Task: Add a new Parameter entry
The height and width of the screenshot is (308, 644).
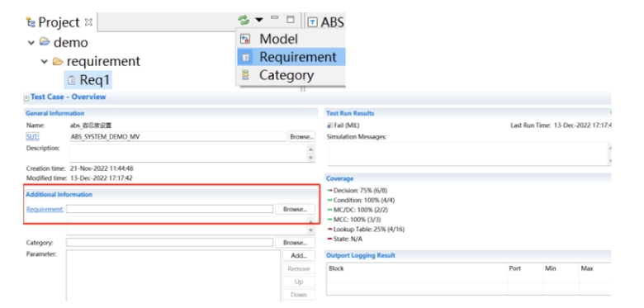Action: point(299,255)
